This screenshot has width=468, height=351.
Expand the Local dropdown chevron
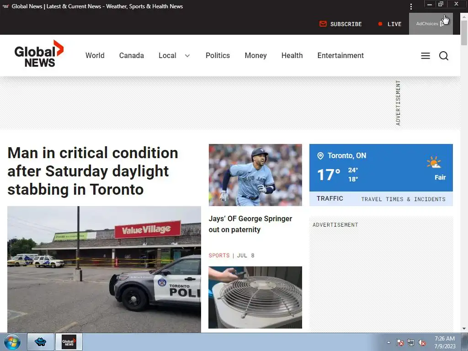pyautogui.click(x=187, y=55)
